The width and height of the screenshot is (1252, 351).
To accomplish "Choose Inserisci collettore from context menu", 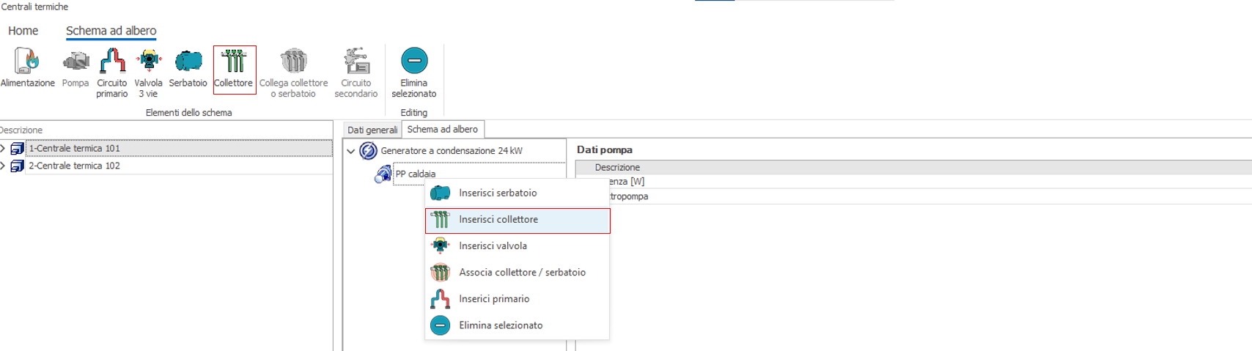I will 498,220.
